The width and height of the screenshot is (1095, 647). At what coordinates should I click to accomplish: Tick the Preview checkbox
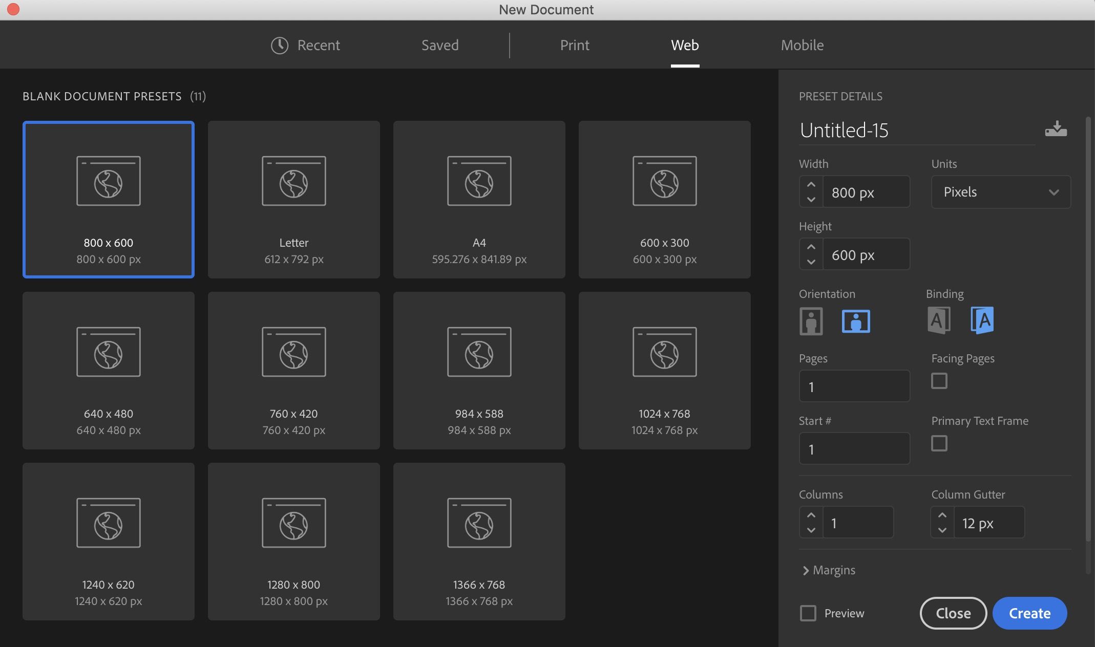tap(808, 613)
